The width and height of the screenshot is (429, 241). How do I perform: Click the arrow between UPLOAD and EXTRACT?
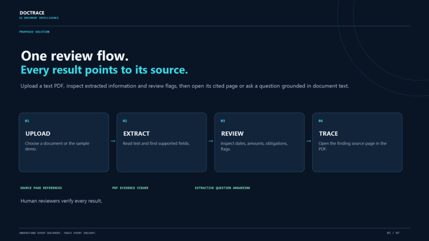(x=113, y=141)
